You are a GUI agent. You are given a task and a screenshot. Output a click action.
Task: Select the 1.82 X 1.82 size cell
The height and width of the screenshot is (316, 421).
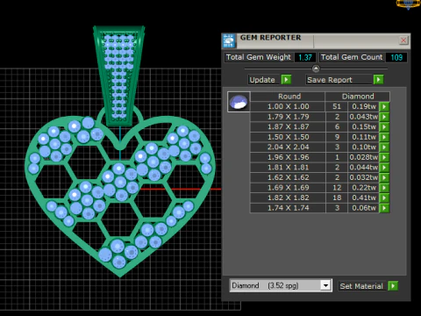[x=288, y=197]
